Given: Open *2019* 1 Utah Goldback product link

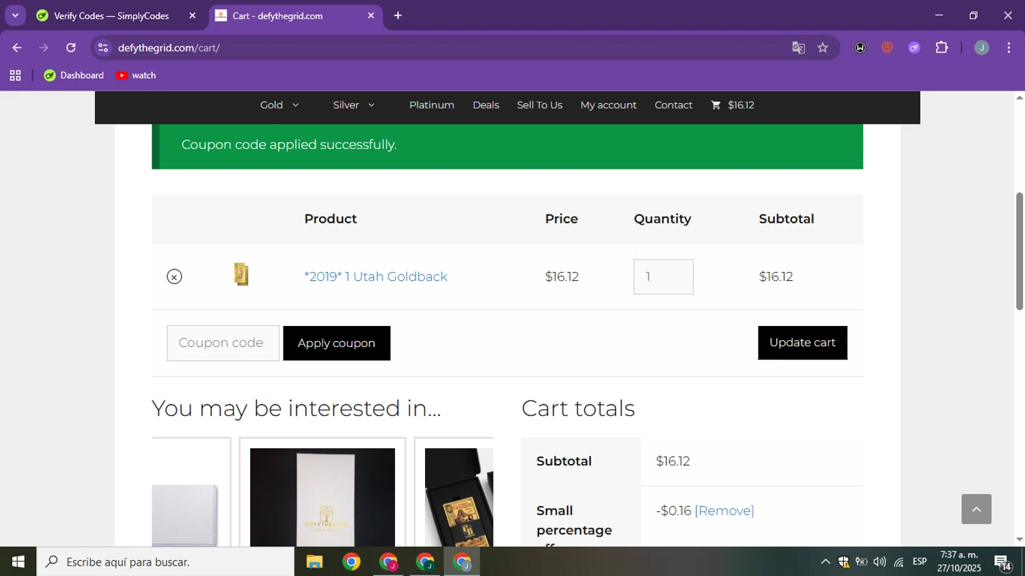Looking at the screenshot, I should click(376, 277).
